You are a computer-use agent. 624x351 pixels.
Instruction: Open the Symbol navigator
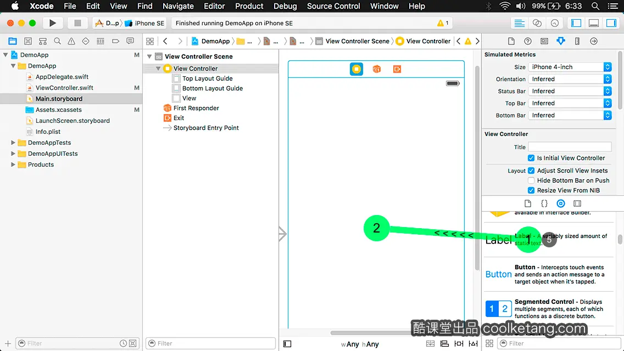28,41
